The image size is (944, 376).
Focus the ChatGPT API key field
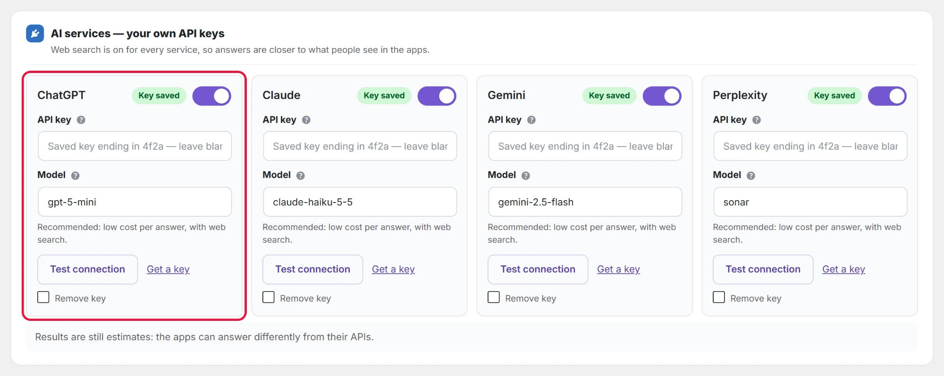tap(135, 146)
